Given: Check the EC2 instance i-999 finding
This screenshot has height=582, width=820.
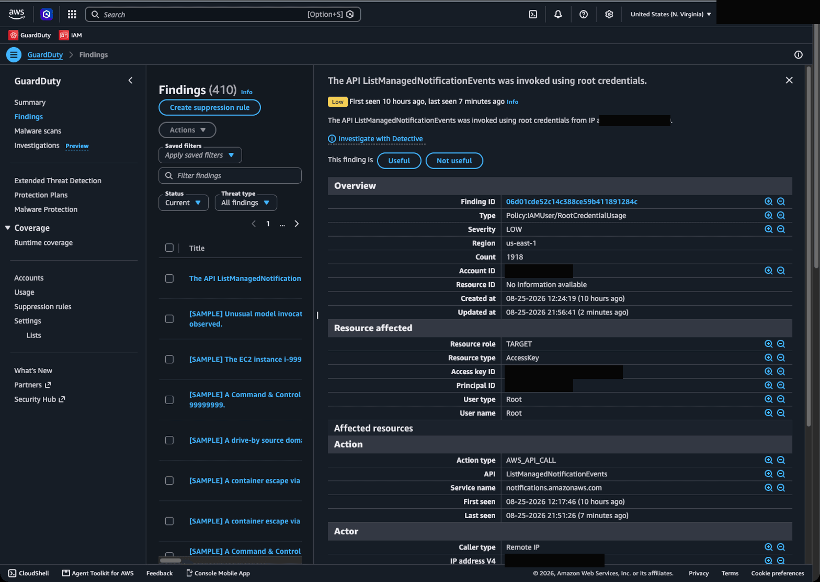Looking at the screenshot, I should click(169, 359).
